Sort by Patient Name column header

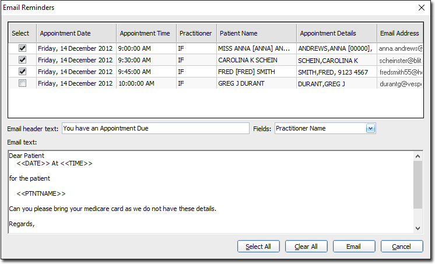click(x=255, y=33)
